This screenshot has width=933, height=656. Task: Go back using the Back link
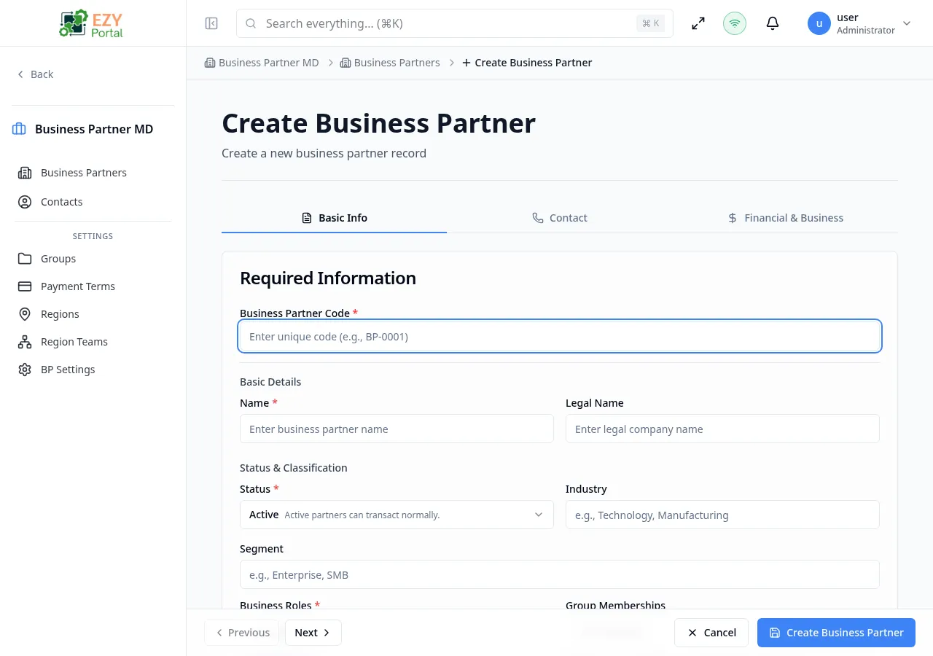point(35,74)
